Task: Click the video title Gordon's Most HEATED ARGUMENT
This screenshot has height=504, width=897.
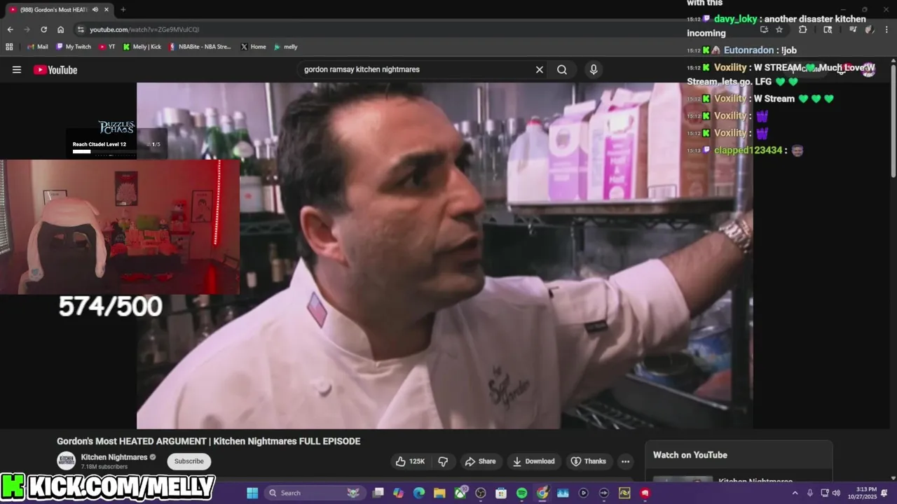Action: pyautogui.click(x=209, y=442)
